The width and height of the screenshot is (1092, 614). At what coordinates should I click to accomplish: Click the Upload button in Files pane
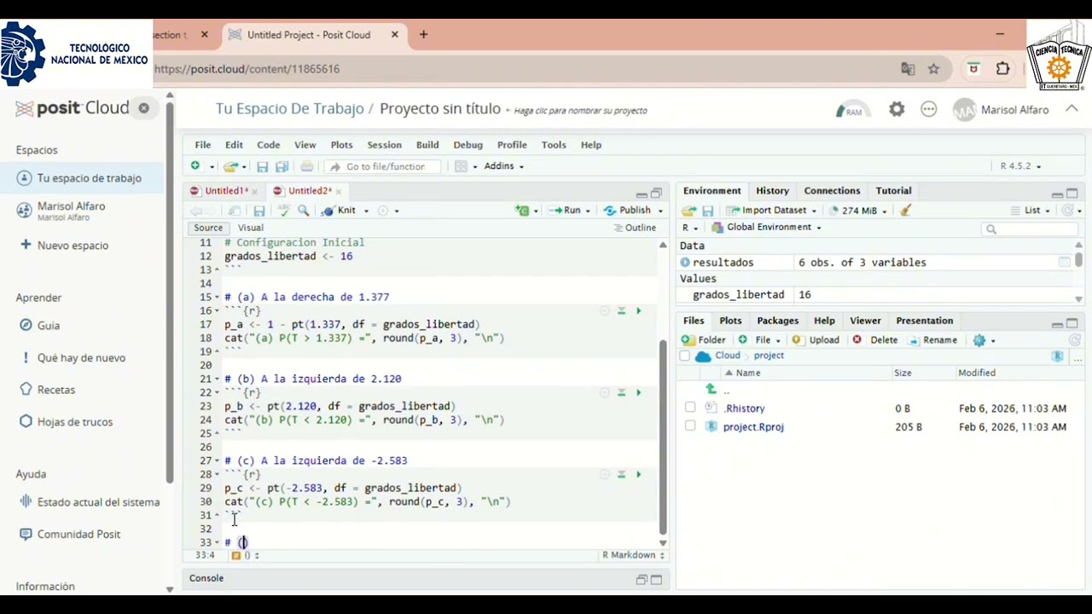[816, 340]
